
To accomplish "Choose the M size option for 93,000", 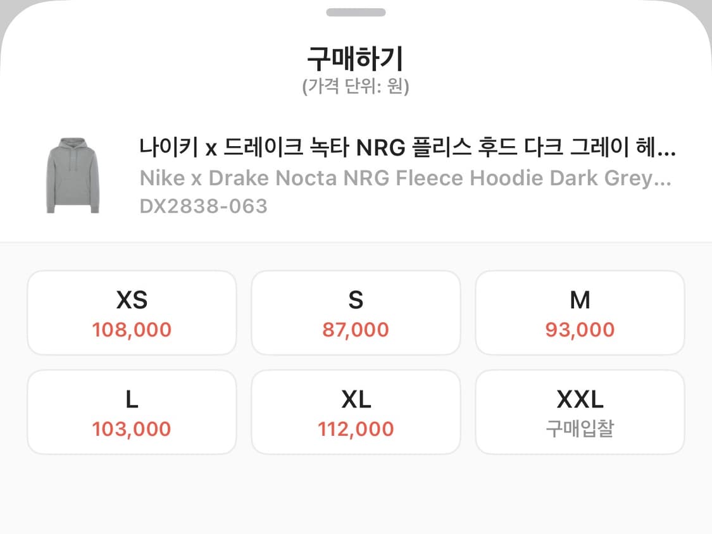I will point(580,312).
